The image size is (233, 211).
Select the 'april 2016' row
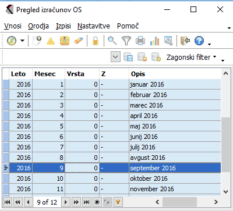pyautogui.click(x=112, y=116)
